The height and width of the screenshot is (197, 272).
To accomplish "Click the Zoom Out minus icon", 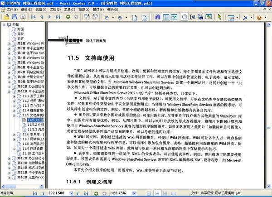I will pyautogui.click(x=107, y=18).
